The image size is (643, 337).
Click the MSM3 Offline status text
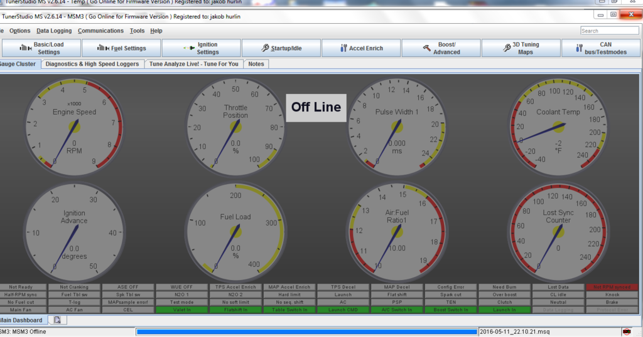pyautogui.click(x=23, y=332)
